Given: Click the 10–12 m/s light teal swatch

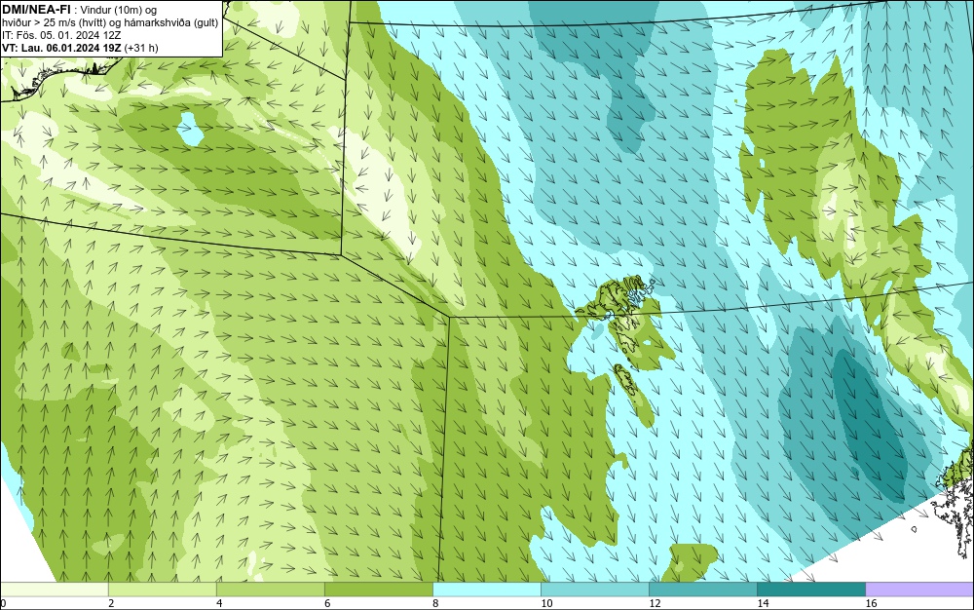Looking at the screenshot, I should click(594, 589).
